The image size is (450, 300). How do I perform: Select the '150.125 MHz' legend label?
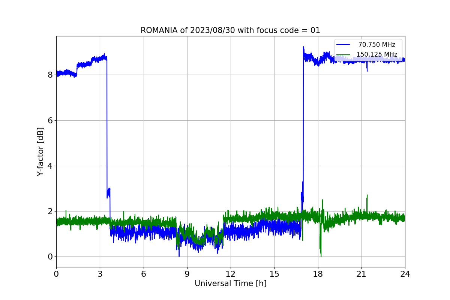point(377,54)
